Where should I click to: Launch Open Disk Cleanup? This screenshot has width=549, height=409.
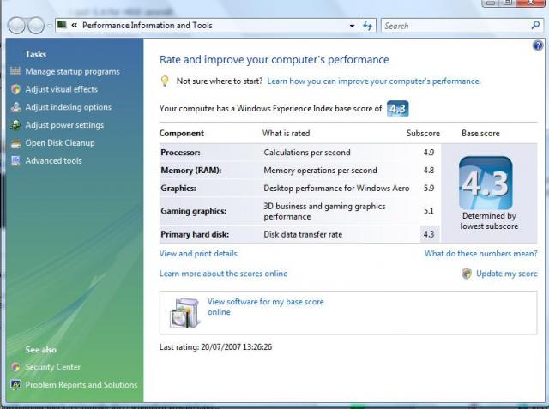point(60,142)
